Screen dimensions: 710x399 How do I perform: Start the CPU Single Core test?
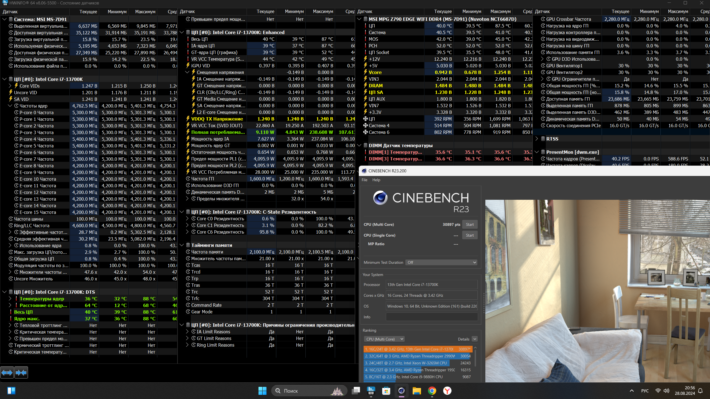(470, 235)
